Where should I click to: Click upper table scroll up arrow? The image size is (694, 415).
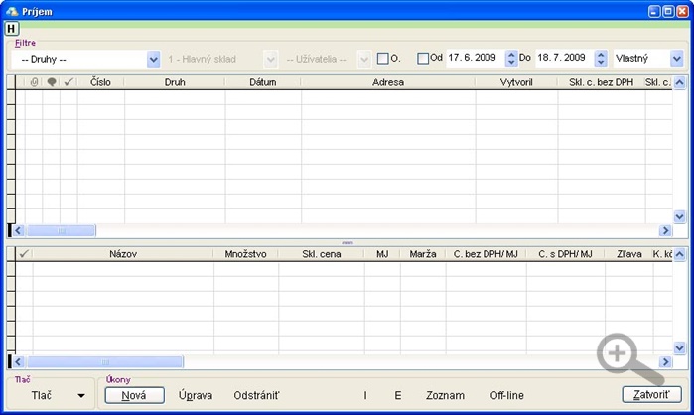point(679,82)
